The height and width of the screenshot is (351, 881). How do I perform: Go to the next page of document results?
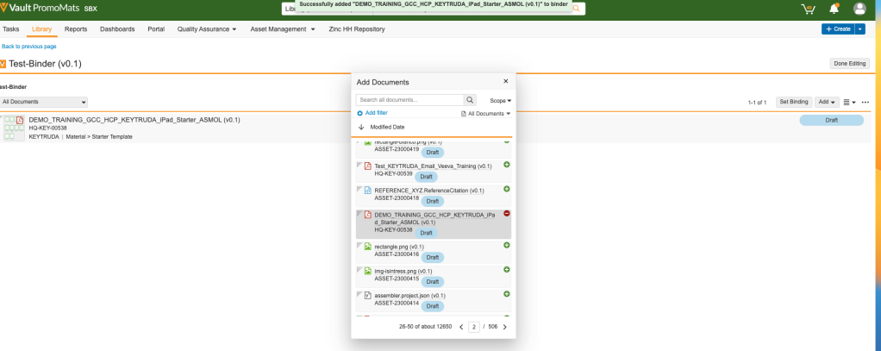coord(504,327)
